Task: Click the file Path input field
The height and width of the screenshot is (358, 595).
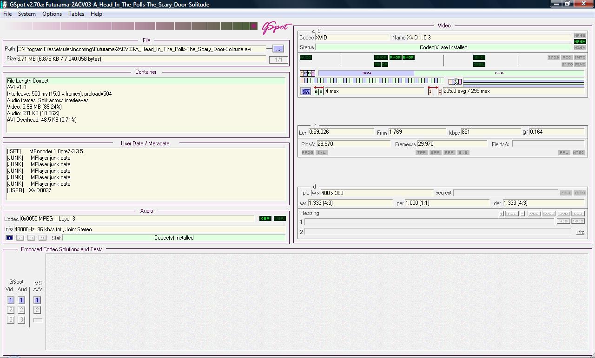Action: [141, 49]
